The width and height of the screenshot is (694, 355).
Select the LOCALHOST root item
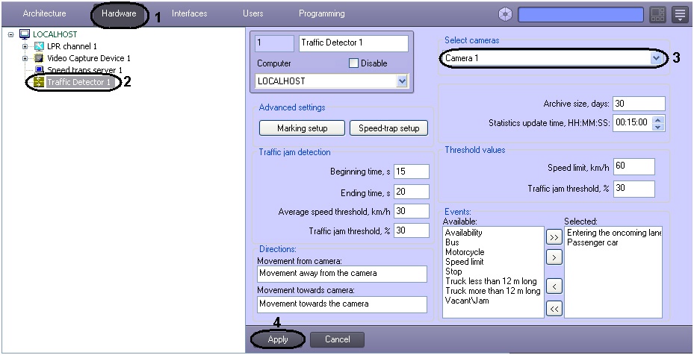click(x=55, y=34)
